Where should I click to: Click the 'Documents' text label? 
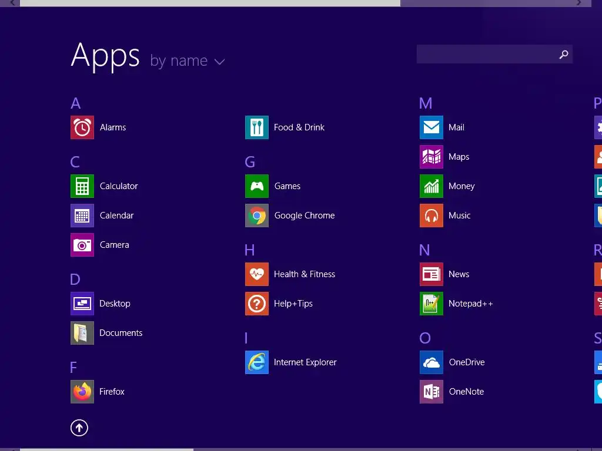[121, 333]
